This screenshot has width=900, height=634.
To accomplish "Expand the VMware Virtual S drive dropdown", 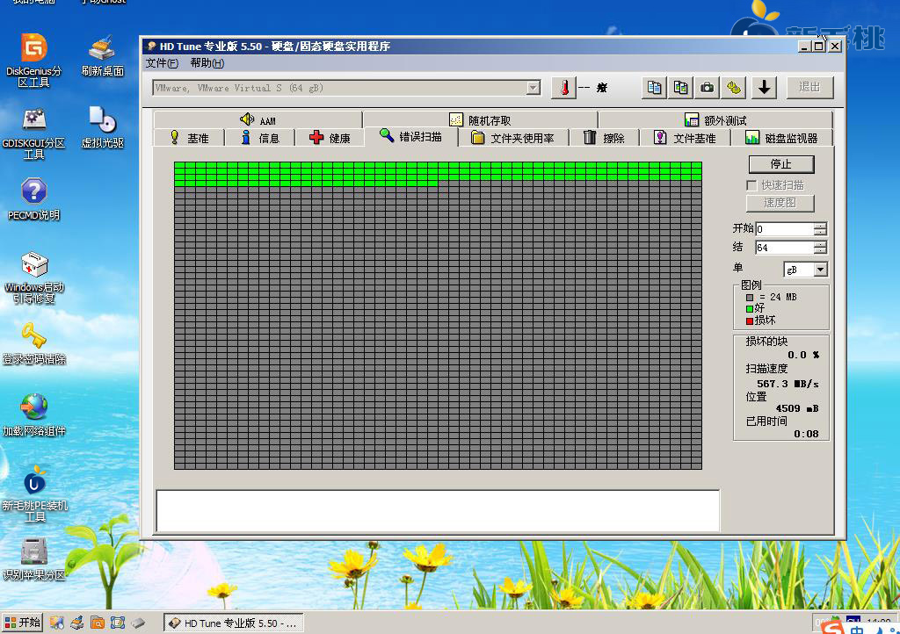I will [x=533, y=88].
